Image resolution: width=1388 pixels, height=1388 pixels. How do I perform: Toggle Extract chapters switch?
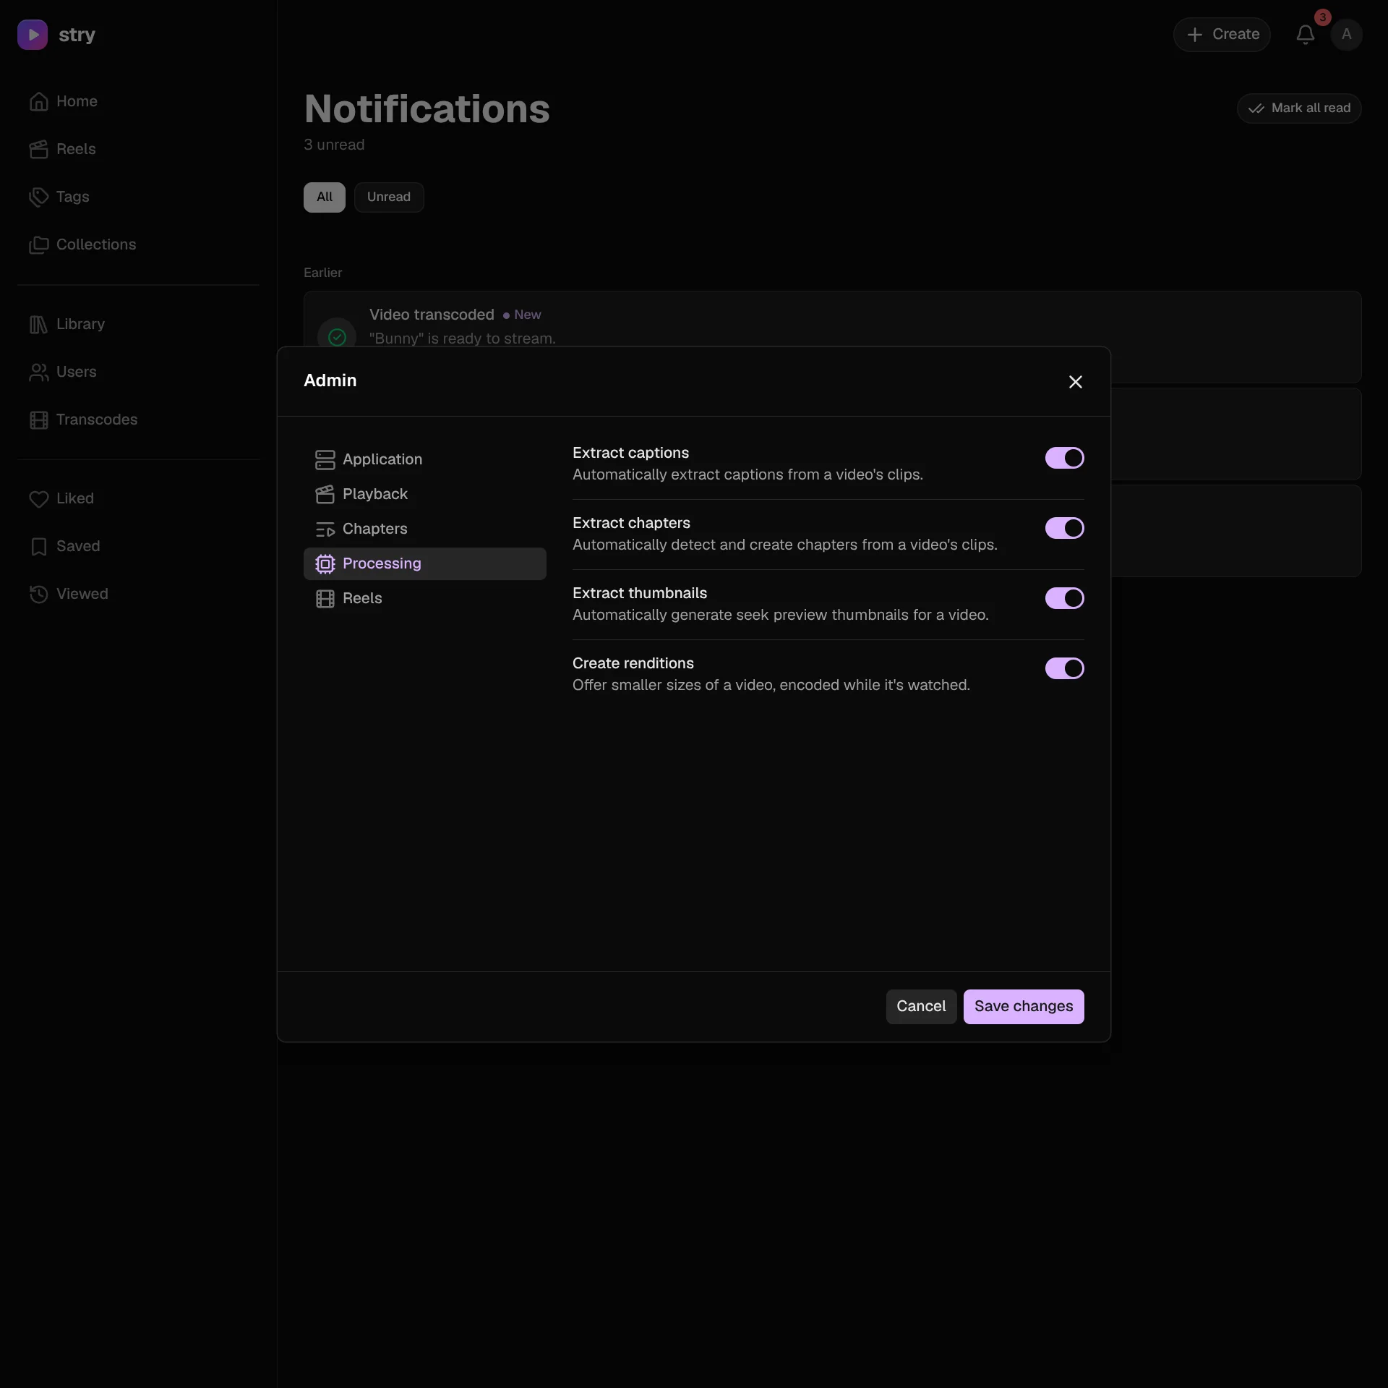pos(1064,528)
